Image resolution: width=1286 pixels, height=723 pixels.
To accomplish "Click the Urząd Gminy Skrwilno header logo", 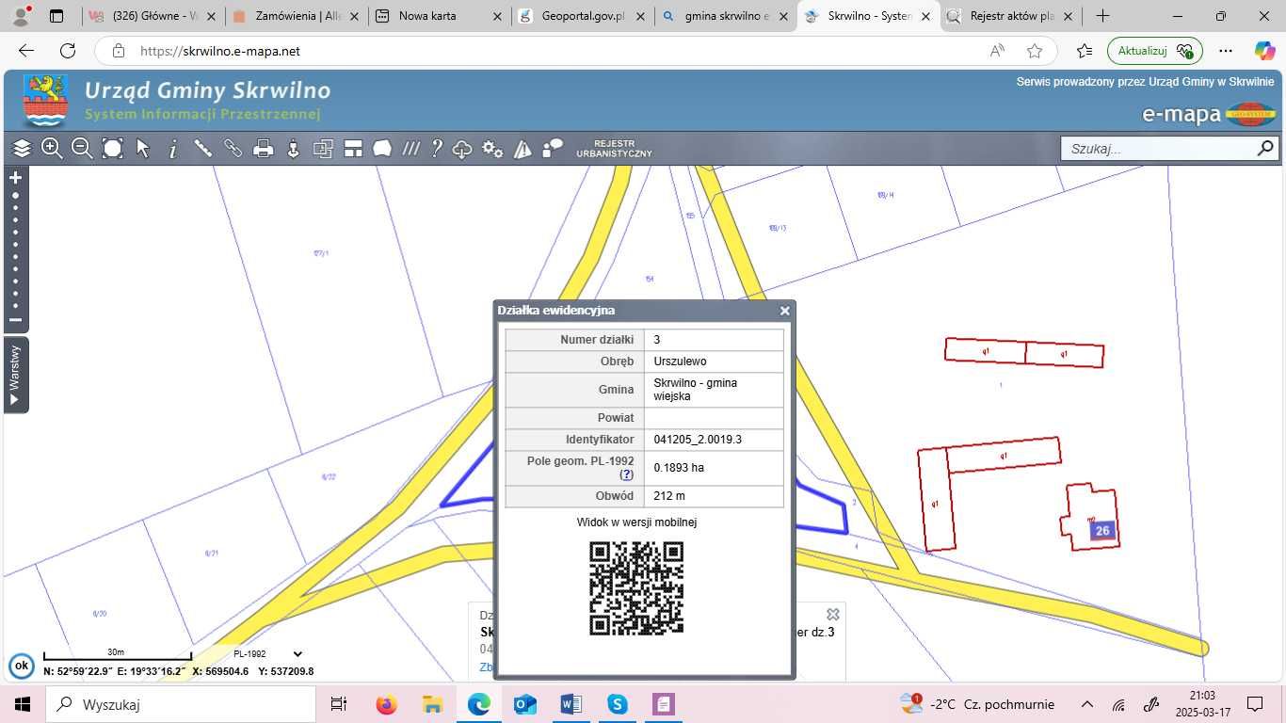I will (x=45, y=101).
